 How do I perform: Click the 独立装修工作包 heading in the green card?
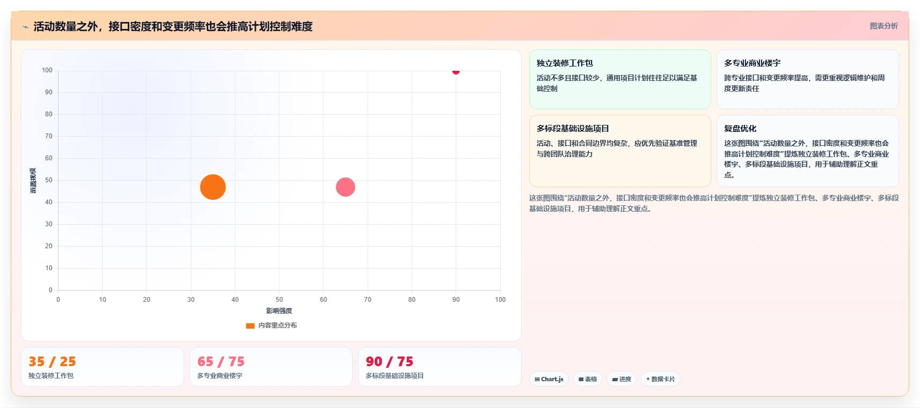coord(565,63)
